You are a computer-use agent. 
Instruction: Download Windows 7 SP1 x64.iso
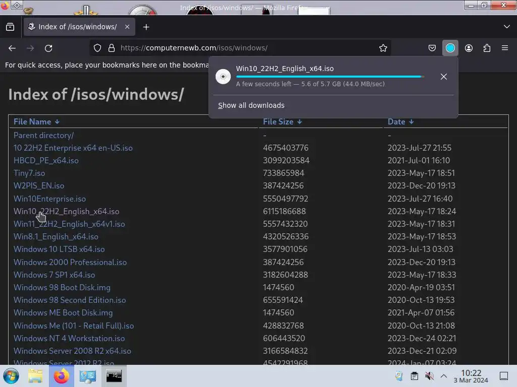(54, 275)
